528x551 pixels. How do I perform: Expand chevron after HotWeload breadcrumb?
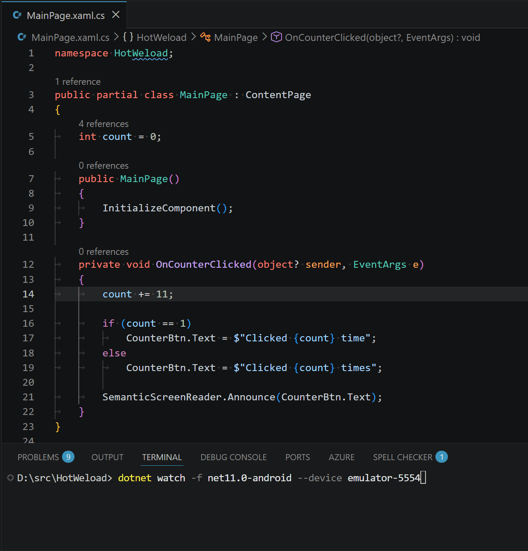[193, 37]
